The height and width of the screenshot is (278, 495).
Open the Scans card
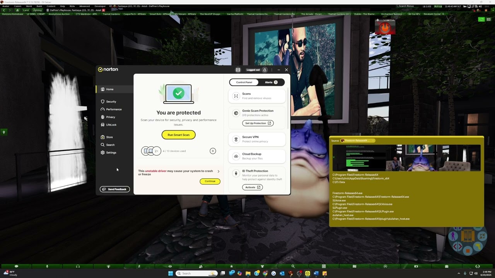[x=257, y=96]
